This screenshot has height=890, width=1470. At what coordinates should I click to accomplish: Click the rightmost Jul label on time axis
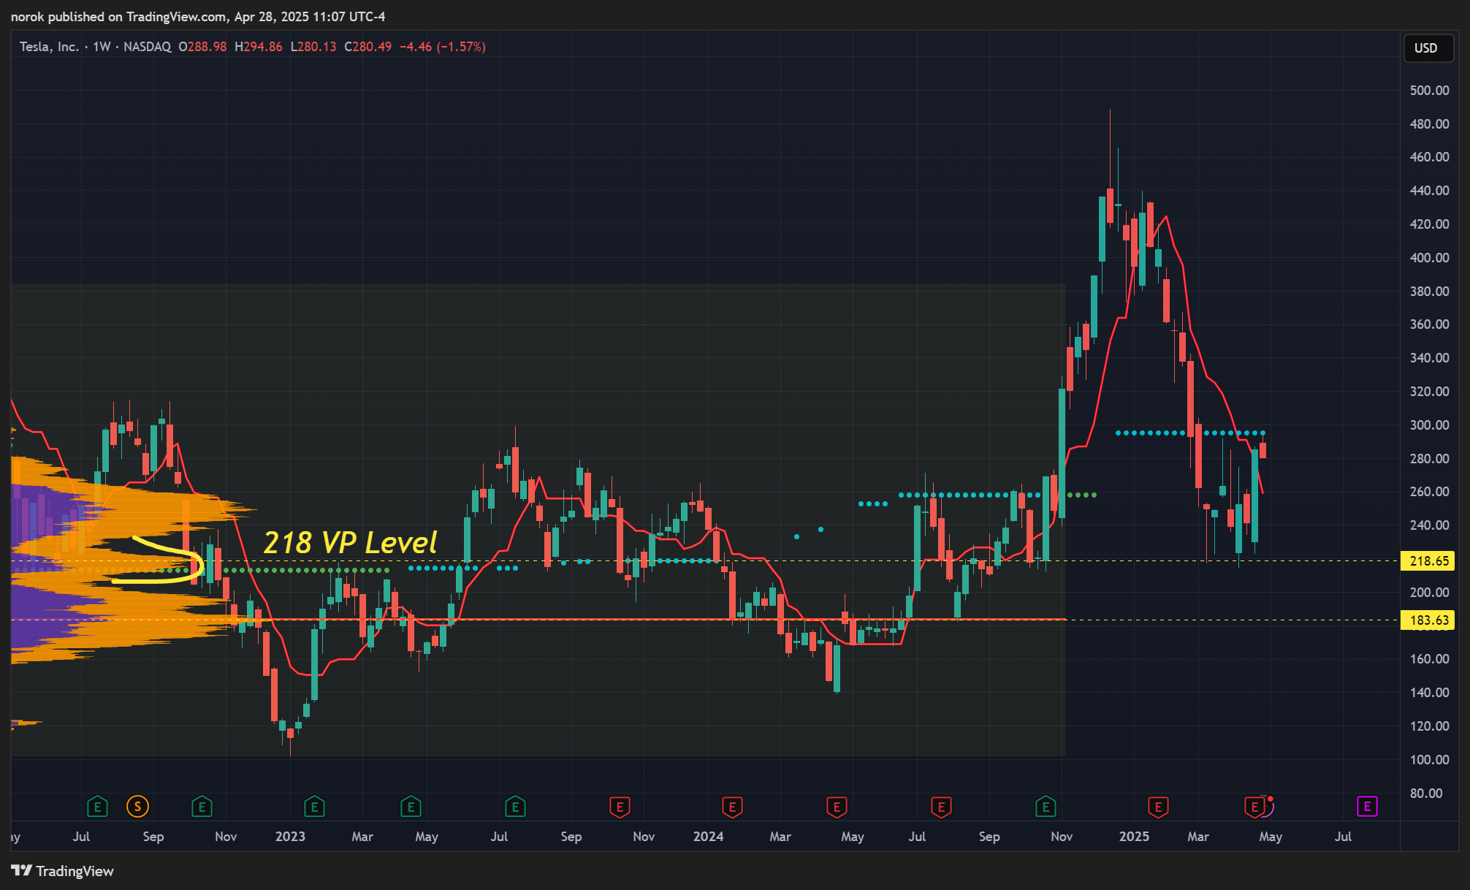[x=1343, y=837]
